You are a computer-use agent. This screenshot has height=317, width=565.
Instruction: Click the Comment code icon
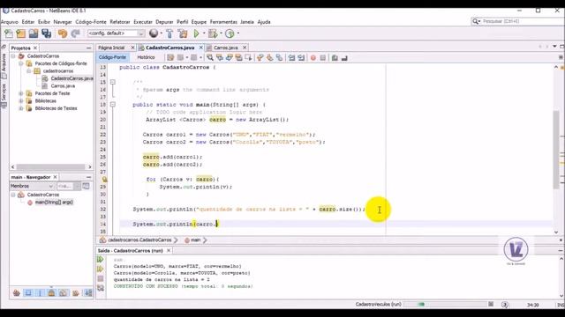click(335, 57)
